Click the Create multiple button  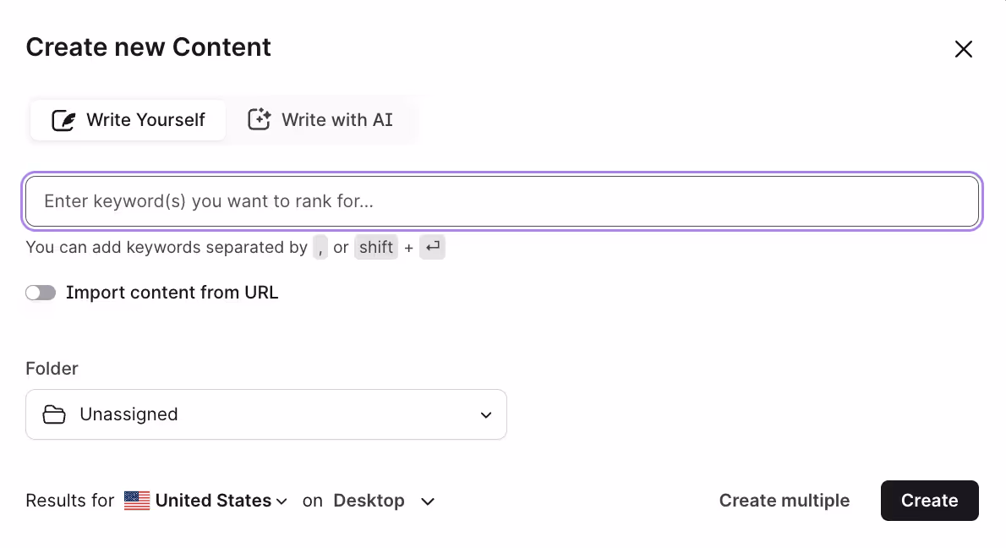pyautogui.click(x=784, y=501)
